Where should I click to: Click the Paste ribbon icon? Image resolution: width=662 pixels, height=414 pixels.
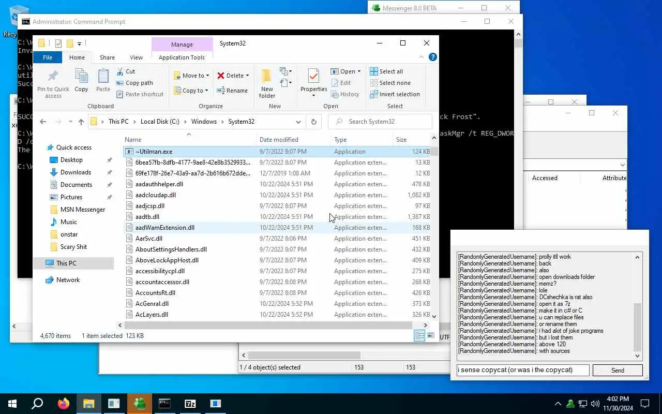click(x=103, y=80)
